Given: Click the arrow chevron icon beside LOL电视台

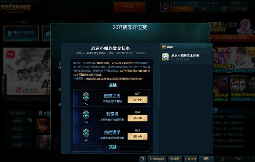Looking at the screenshot, I should tap(143, 159).
